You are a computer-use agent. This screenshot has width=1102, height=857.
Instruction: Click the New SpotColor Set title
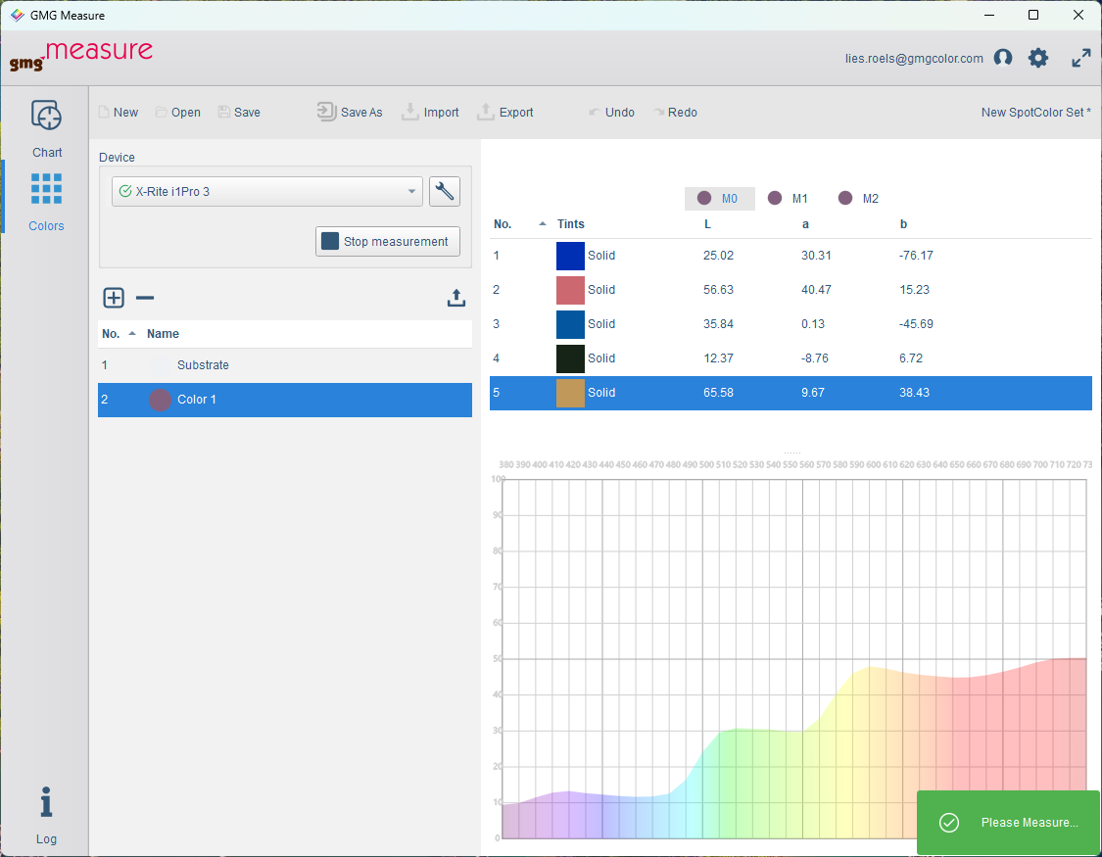click(1036, 113)
